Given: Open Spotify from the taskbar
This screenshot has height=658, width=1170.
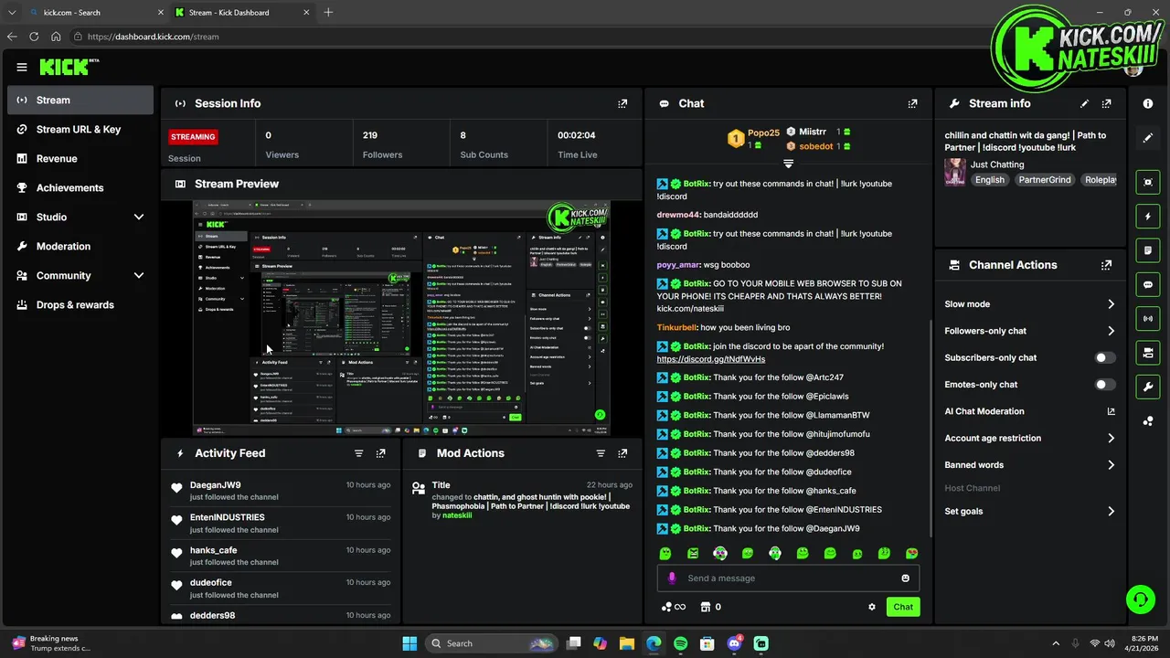Looking at the screenshot, I should coord(681,643).
